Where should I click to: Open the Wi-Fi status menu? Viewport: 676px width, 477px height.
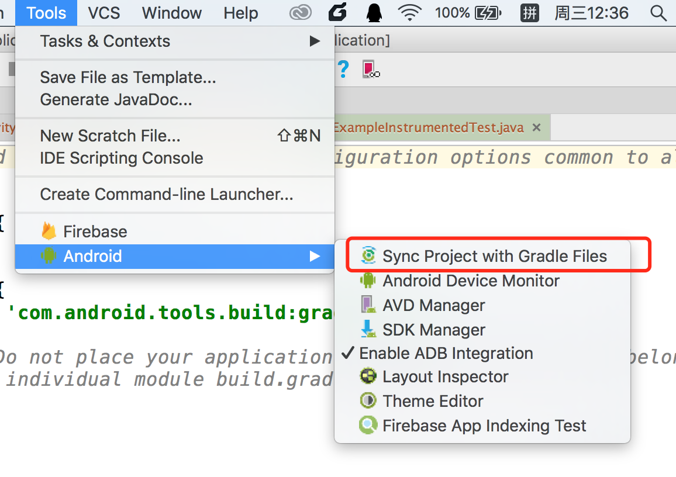coord(409,13)
